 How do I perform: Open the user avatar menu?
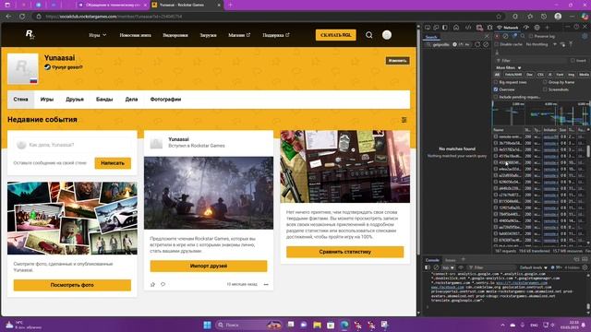387,35
